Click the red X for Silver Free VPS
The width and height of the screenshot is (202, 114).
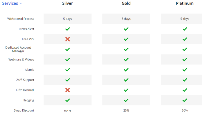pyautogui.click(x=68, y=39)
